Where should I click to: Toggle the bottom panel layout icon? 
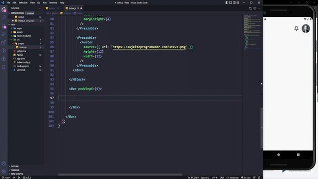tap(231, 2)
